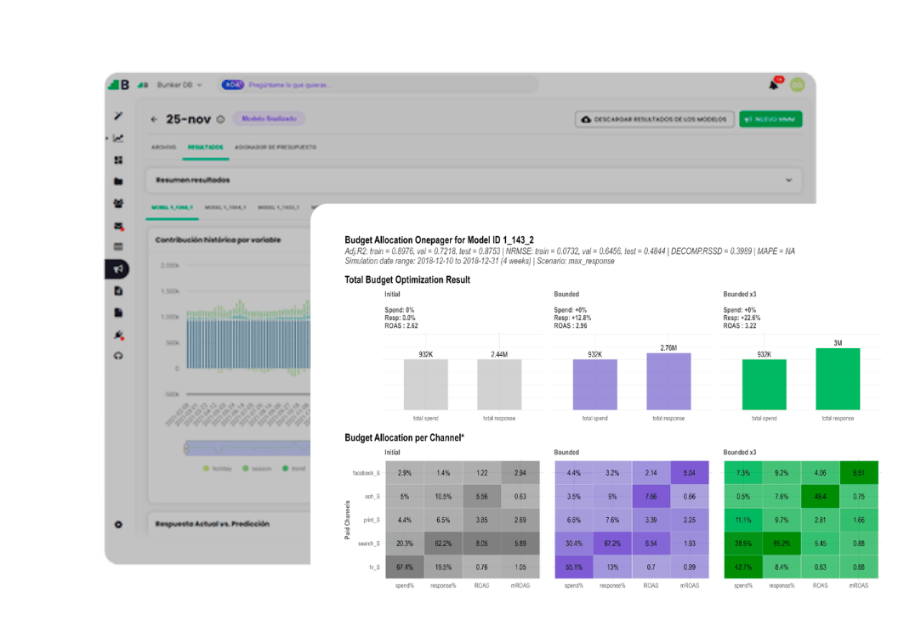
Task: Open the Bunker DB workspace dropdown
Action: [x=179, y=85]
